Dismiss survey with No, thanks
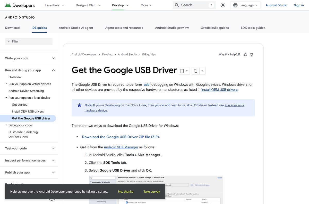Viewport: 309px width, 204px height. coord(126,192)
